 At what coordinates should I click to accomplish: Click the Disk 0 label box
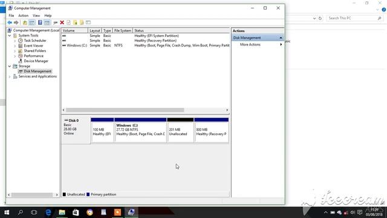76,130
